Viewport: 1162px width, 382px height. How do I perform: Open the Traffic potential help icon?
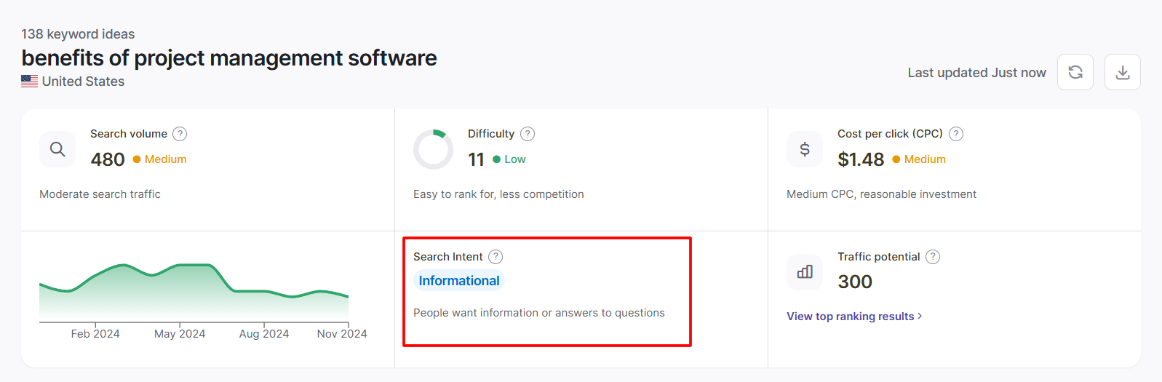click(x=933, y=257)
